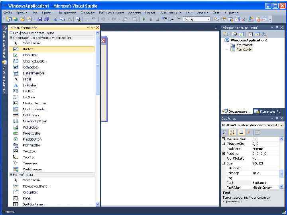Expand the Size property
The height and width of the screenshot is (215, 287).
224,163
